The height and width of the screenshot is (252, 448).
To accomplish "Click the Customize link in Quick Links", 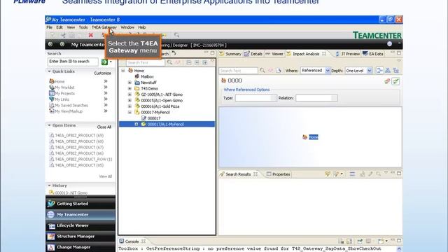I will 102,73.
